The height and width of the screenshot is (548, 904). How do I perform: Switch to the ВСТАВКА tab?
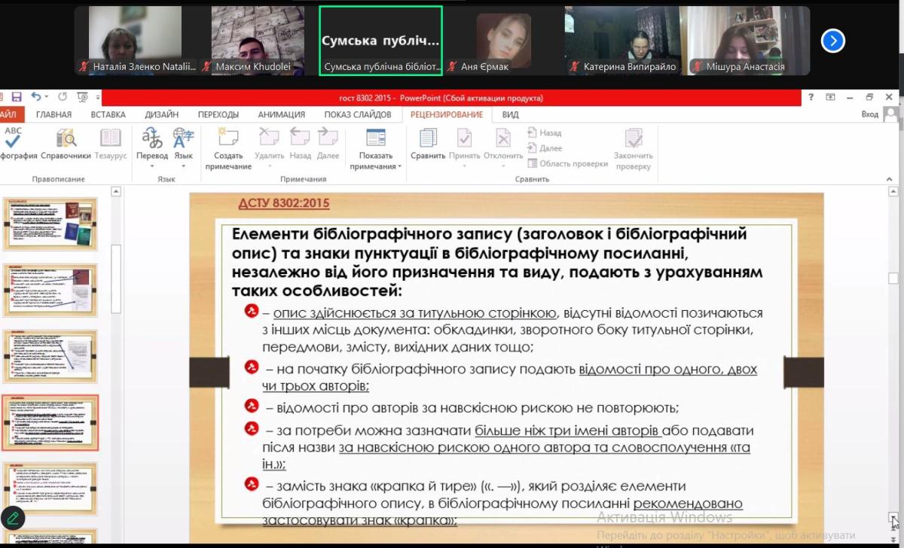click(x=108, y=114)
